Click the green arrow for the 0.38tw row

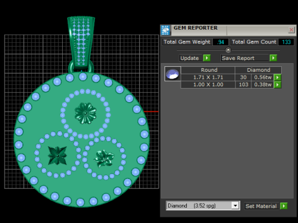278,85
